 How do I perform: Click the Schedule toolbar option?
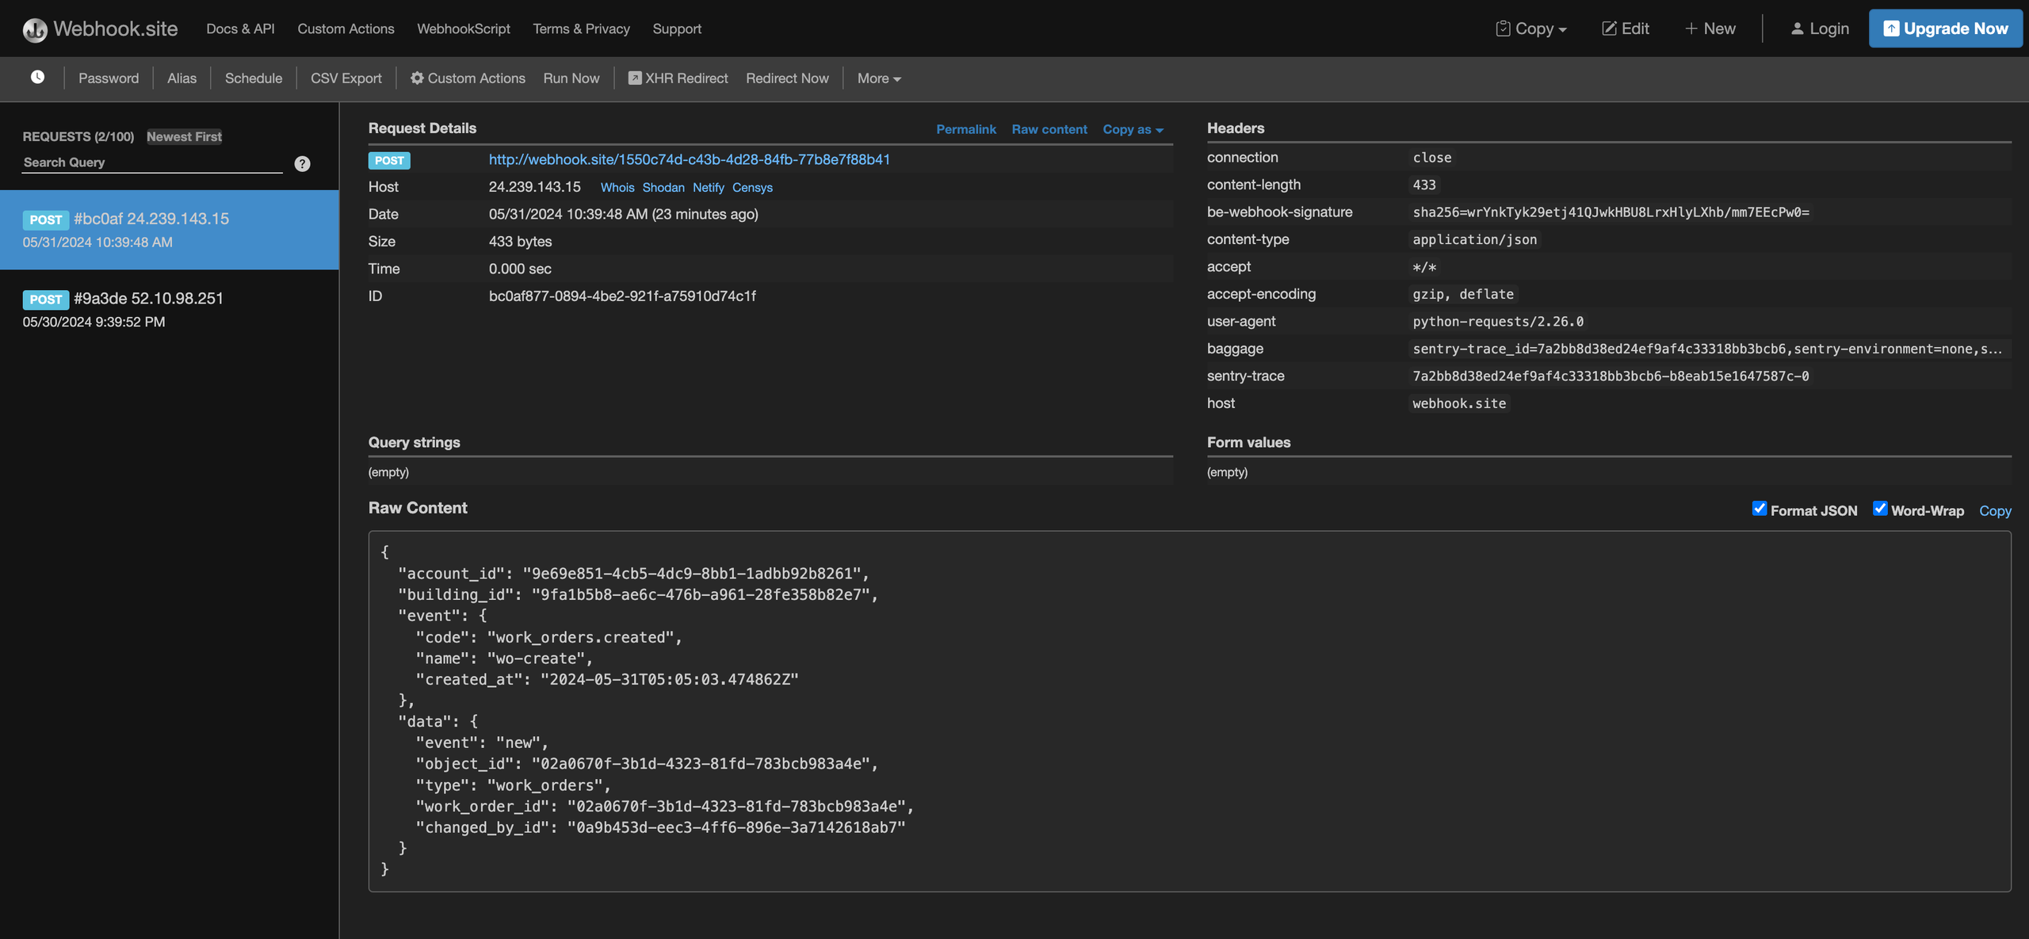(x=254, y=78)
